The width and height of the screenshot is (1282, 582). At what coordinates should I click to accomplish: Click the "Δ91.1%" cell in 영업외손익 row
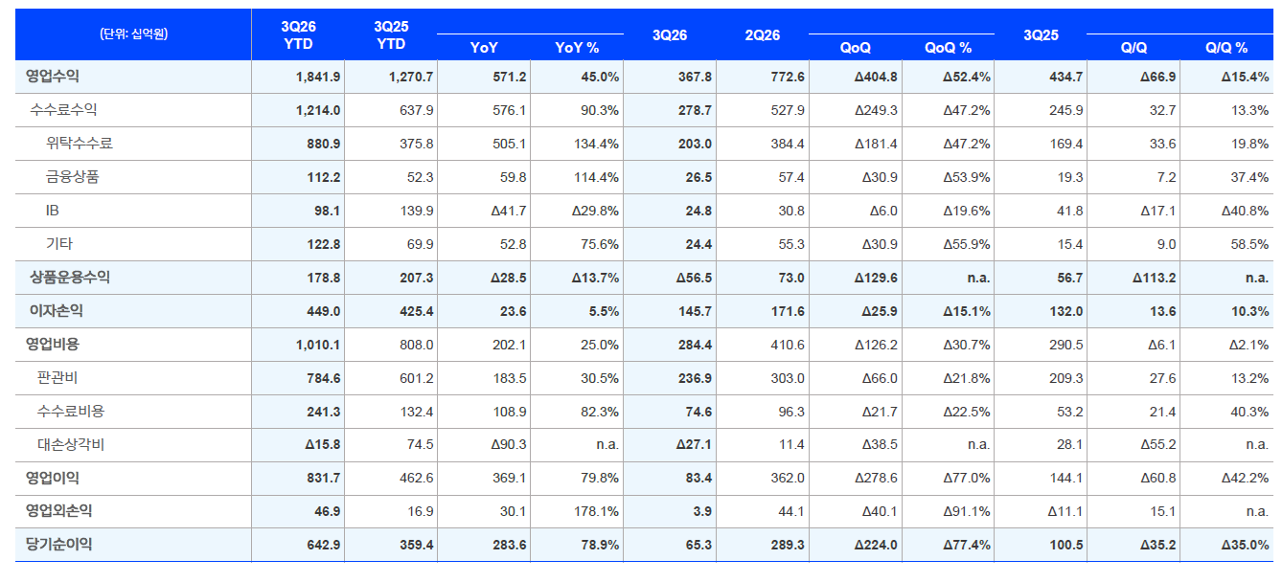[x=966, y=511]
